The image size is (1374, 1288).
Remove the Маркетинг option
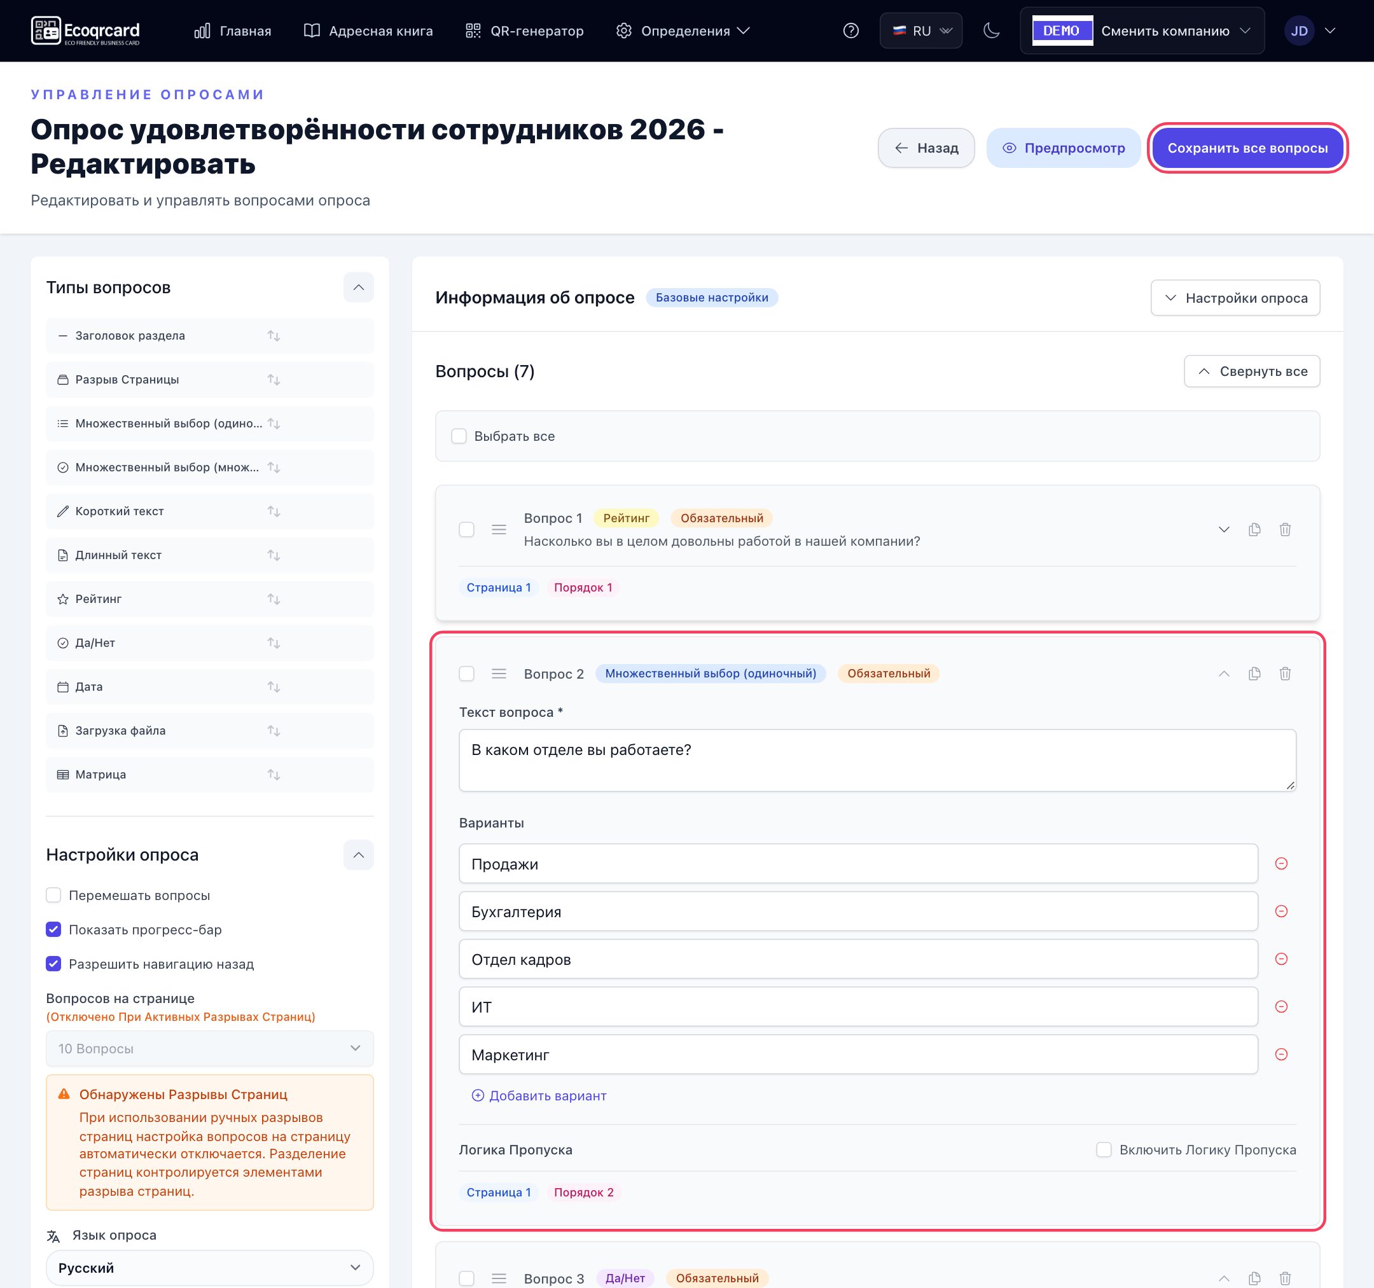(x=1280, y=1054)
